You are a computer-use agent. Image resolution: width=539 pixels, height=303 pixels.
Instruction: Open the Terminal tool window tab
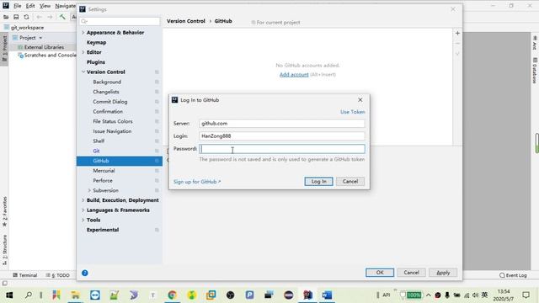24,275
